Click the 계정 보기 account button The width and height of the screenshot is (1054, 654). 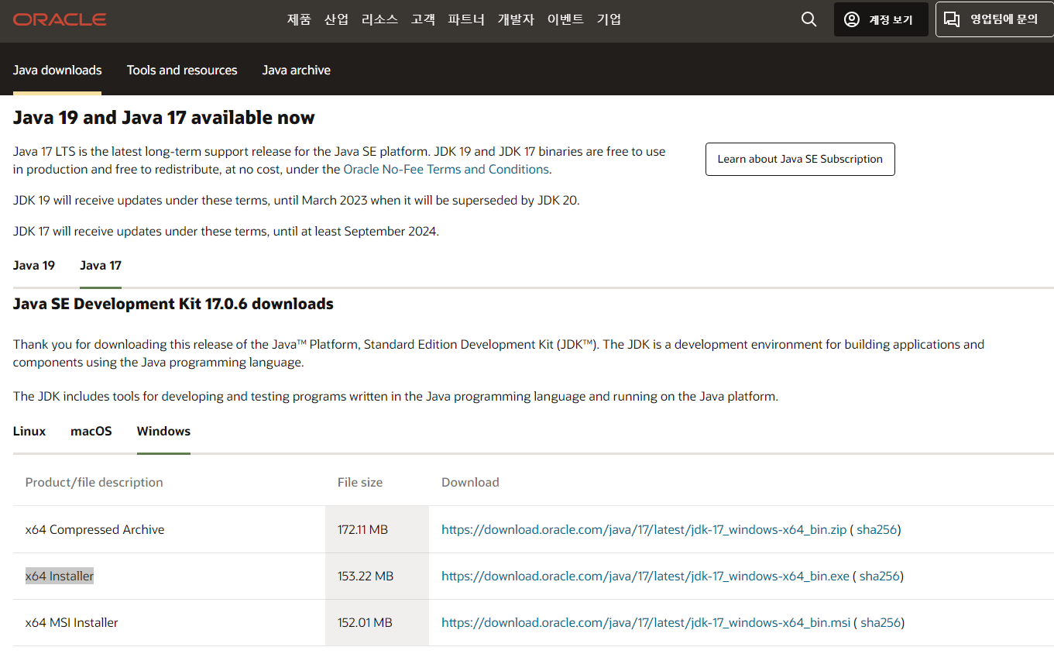(881, 19)
